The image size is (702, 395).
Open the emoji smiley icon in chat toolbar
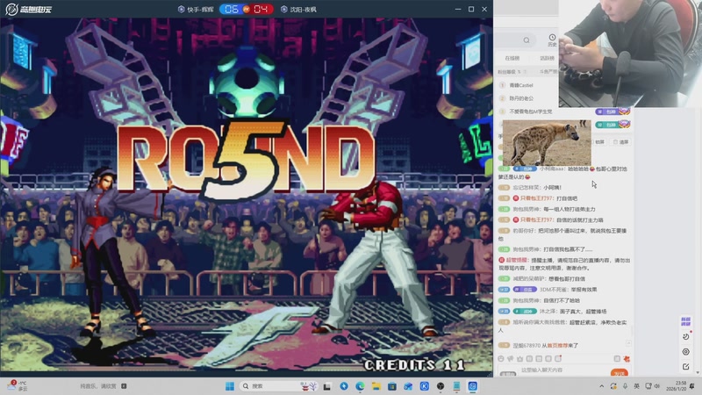[501, 359]
